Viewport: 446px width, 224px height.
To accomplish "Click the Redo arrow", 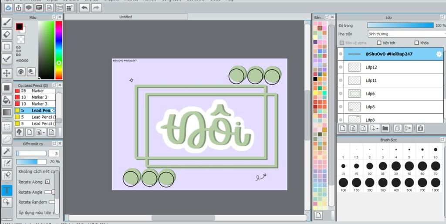I will [96, 8].
